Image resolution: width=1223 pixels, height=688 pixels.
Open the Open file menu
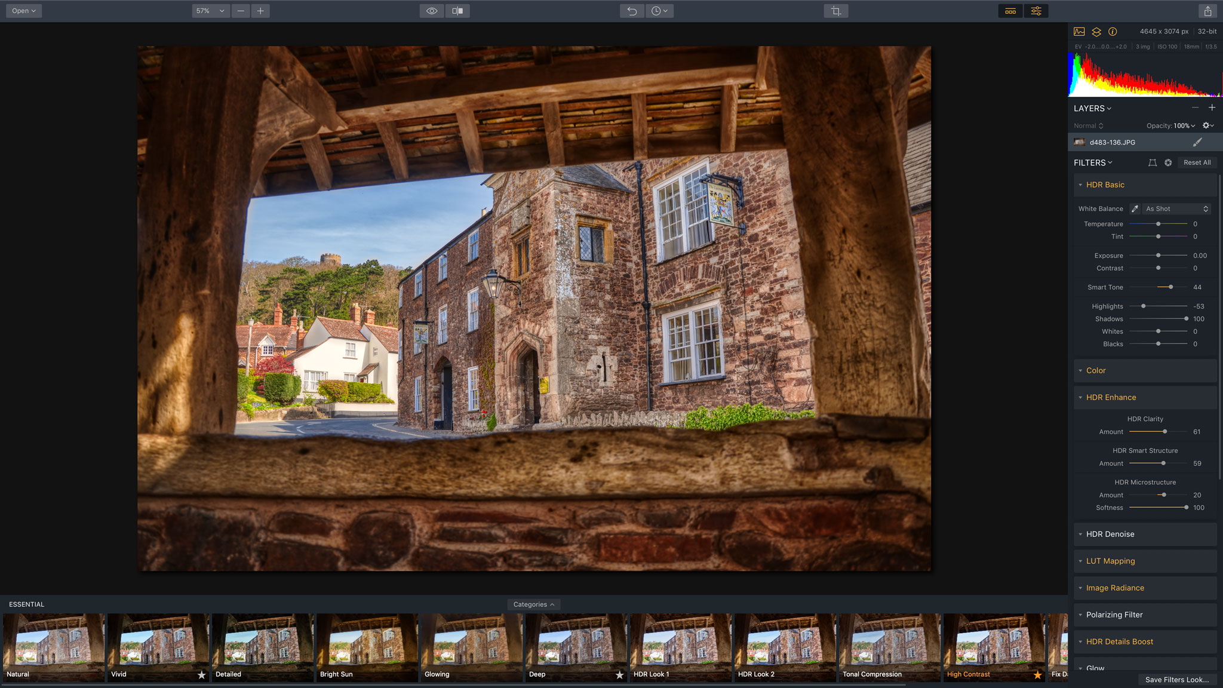tap(23, 10)
